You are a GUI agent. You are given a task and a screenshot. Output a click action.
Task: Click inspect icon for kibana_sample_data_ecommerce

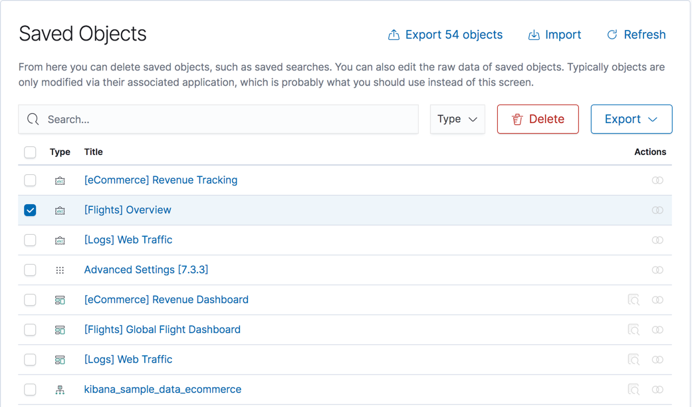click(x=634, y=390)
